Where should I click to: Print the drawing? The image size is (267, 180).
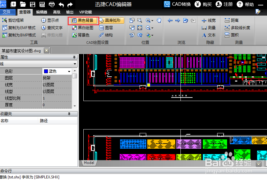[52, 4]
